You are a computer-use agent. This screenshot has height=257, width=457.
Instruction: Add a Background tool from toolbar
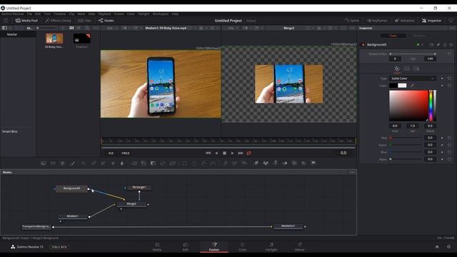point(44,163)
